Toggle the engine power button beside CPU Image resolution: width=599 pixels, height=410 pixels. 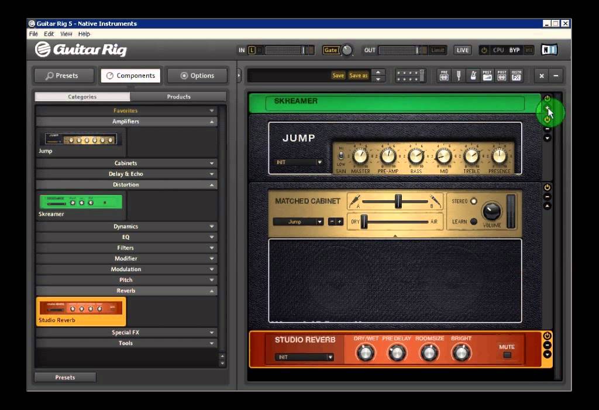coord(484,50)
